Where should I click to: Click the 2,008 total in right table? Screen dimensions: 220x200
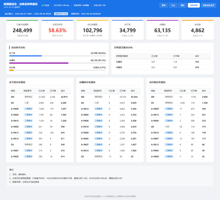pos(205,97)
